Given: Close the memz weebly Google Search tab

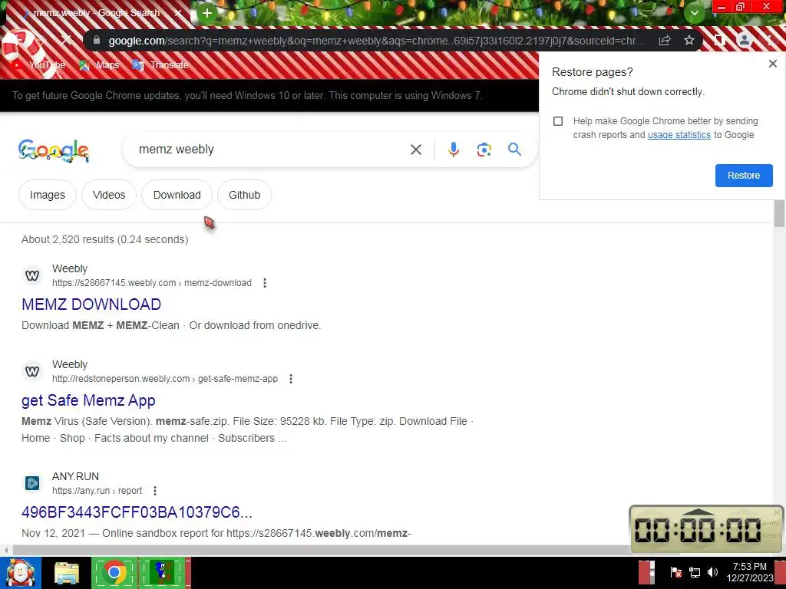Looking at the screenshot, I should (x=178, y=14).
